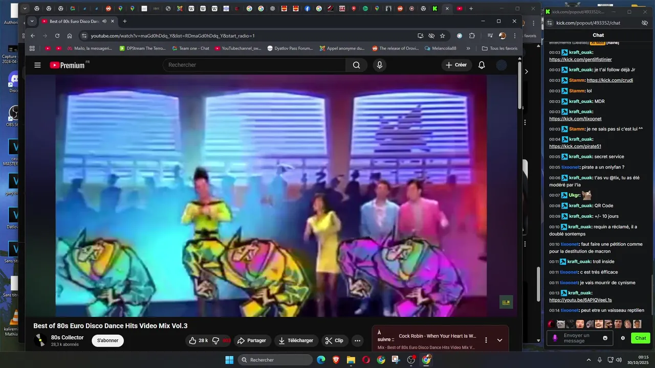Toggle the crossed-eye icon in Kick popout window
The image size is (655, 368).
[x=645, y=23]
